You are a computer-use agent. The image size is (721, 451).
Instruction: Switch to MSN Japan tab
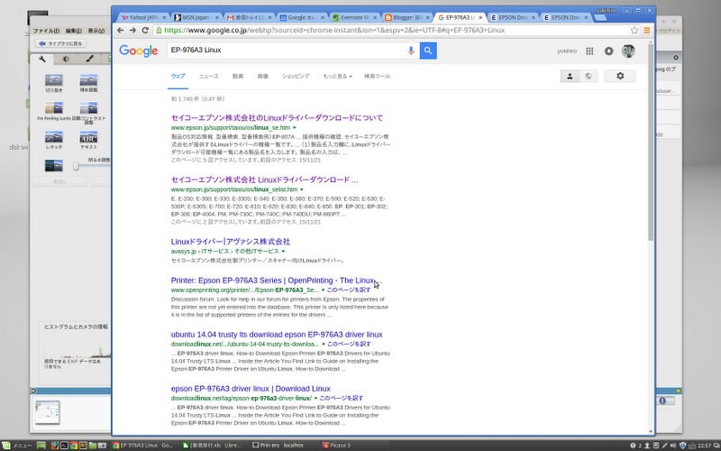click(196, 17)
